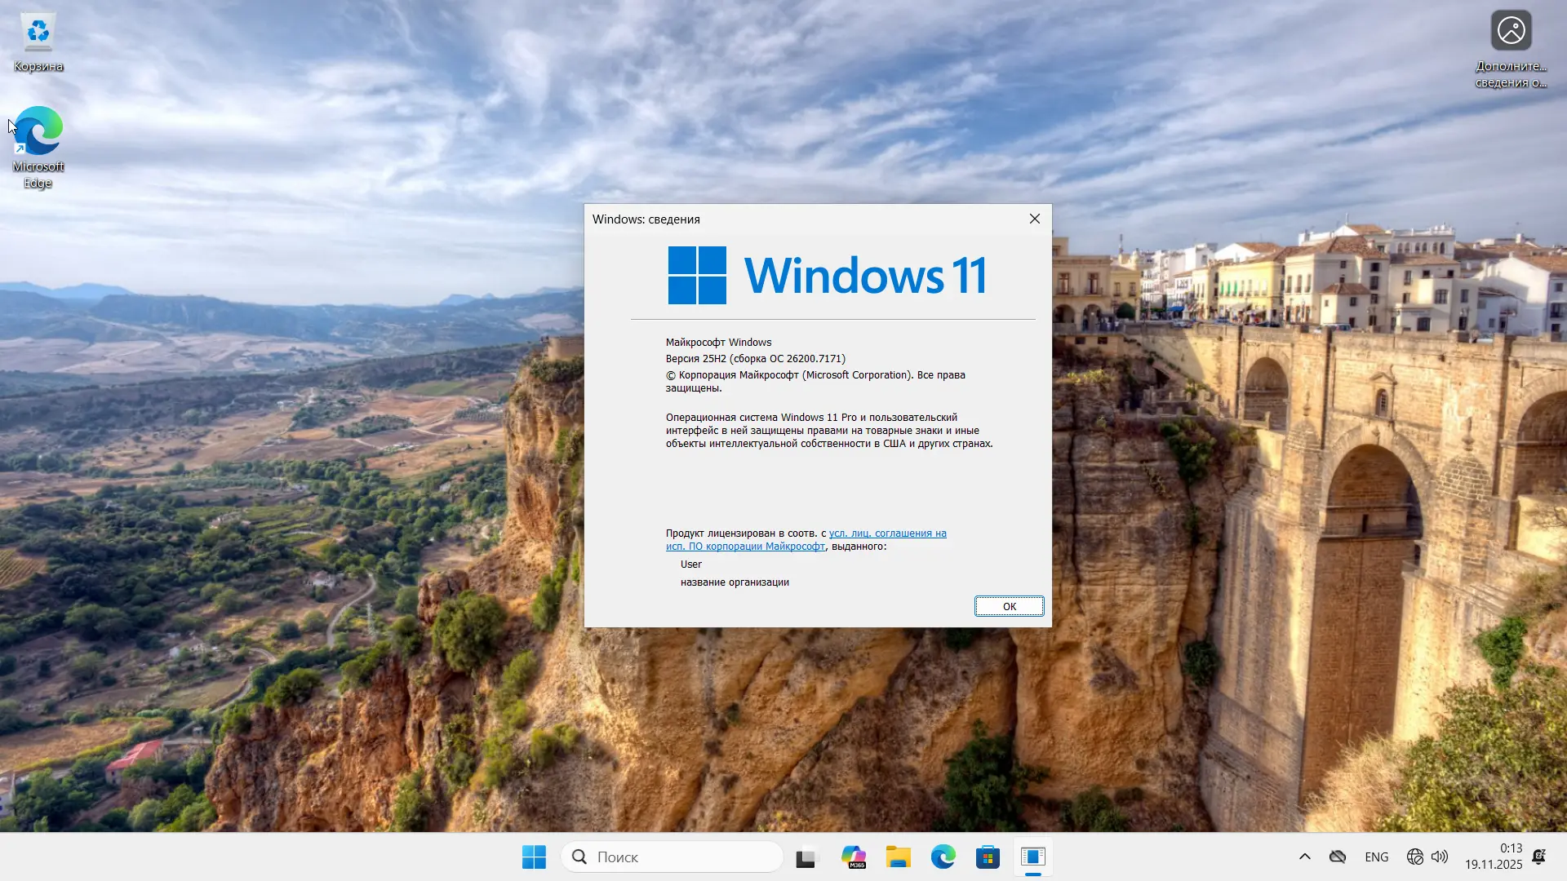Launch Edge browser from taskbar

[x=943, y=857]
